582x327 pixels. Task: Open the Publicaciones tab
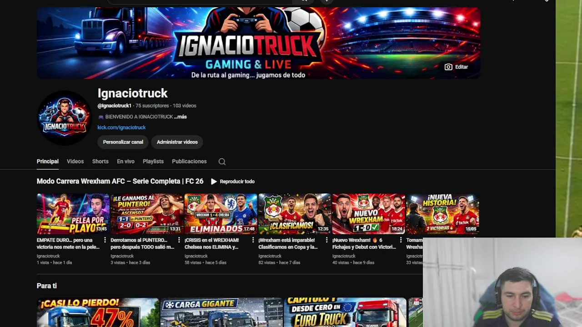point(189,162)
